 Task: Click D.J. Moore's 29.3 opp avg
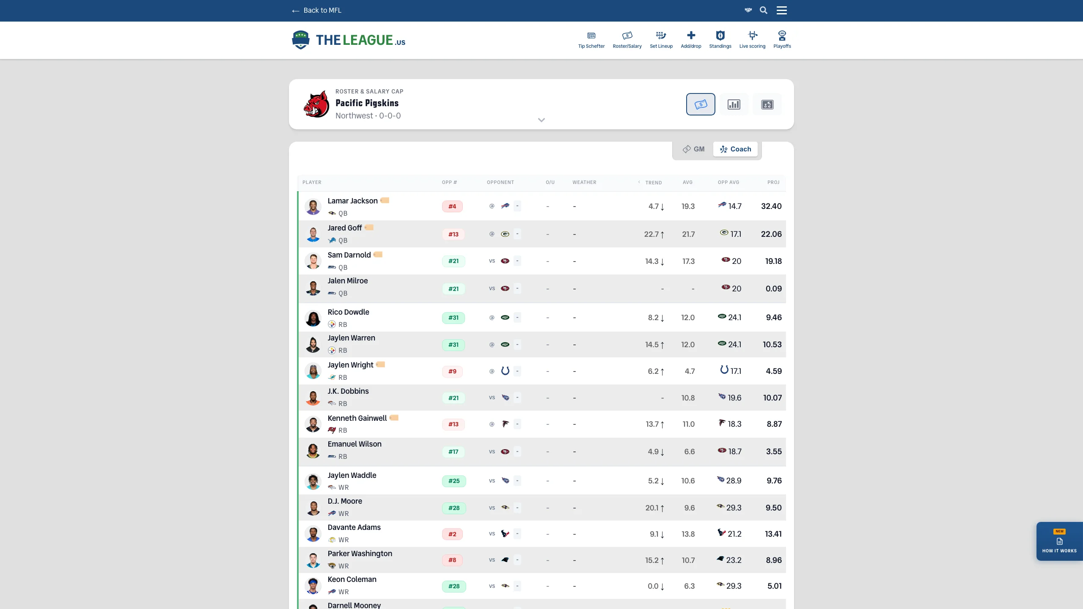734,508
